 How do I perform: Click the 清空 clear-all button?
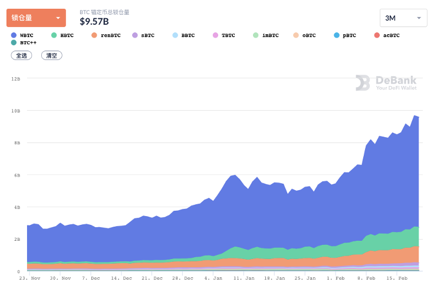coord(51,55)
